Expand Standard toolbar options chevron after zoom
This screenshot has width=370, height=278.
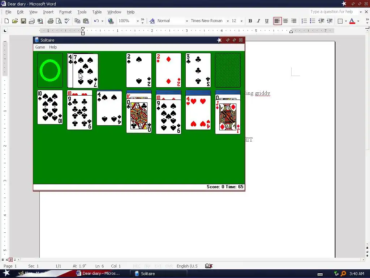coord(142,21)
